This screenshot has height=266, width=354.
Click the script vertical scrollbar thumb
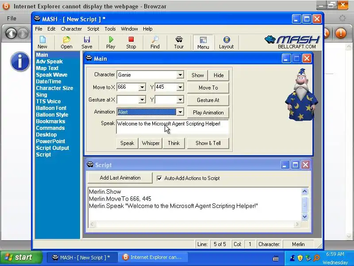(x=304, y=204)
